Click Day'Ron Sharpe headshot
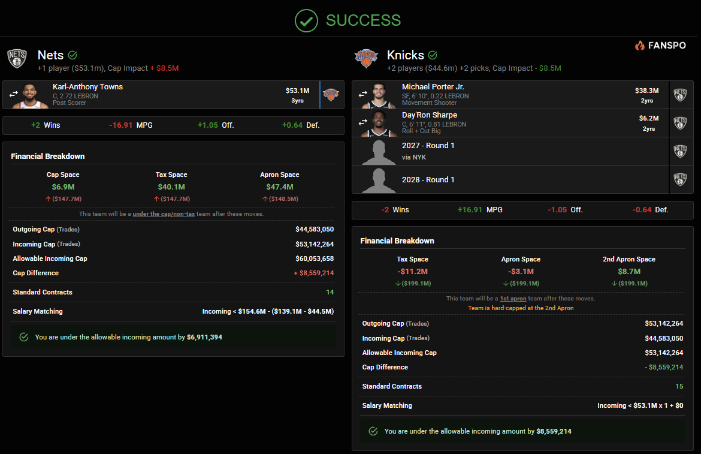This screenshot has width=701, height=454. (x=379, y=124)
